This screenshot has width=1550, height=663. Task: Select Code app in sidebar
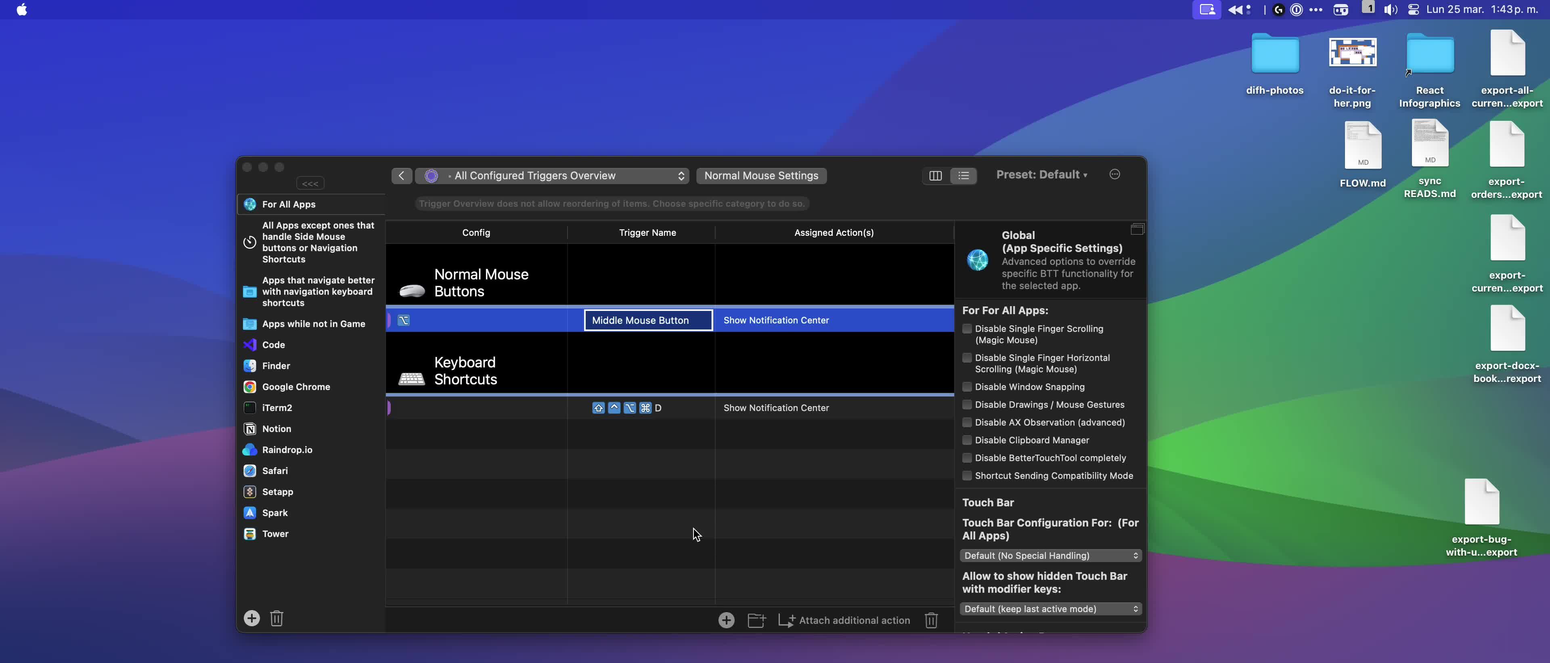click(x=311, y=345)
